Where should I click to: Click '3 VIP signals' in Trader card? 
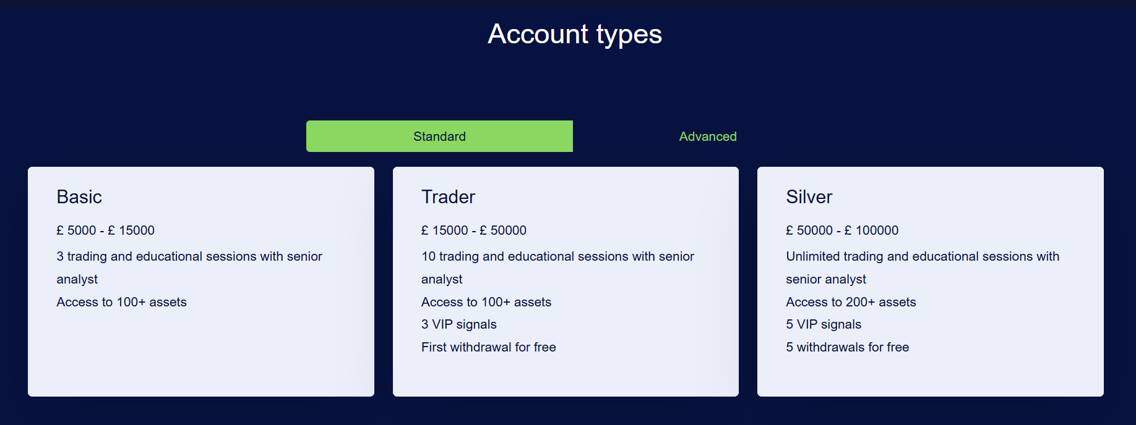point(459,324)
